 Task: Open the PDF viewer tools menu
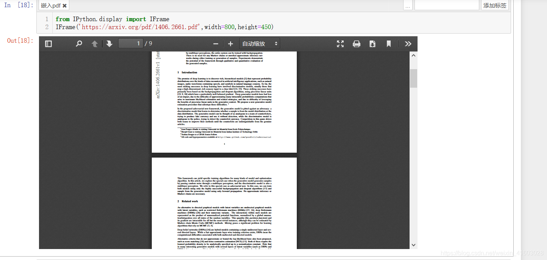click(x=408, y=44)
